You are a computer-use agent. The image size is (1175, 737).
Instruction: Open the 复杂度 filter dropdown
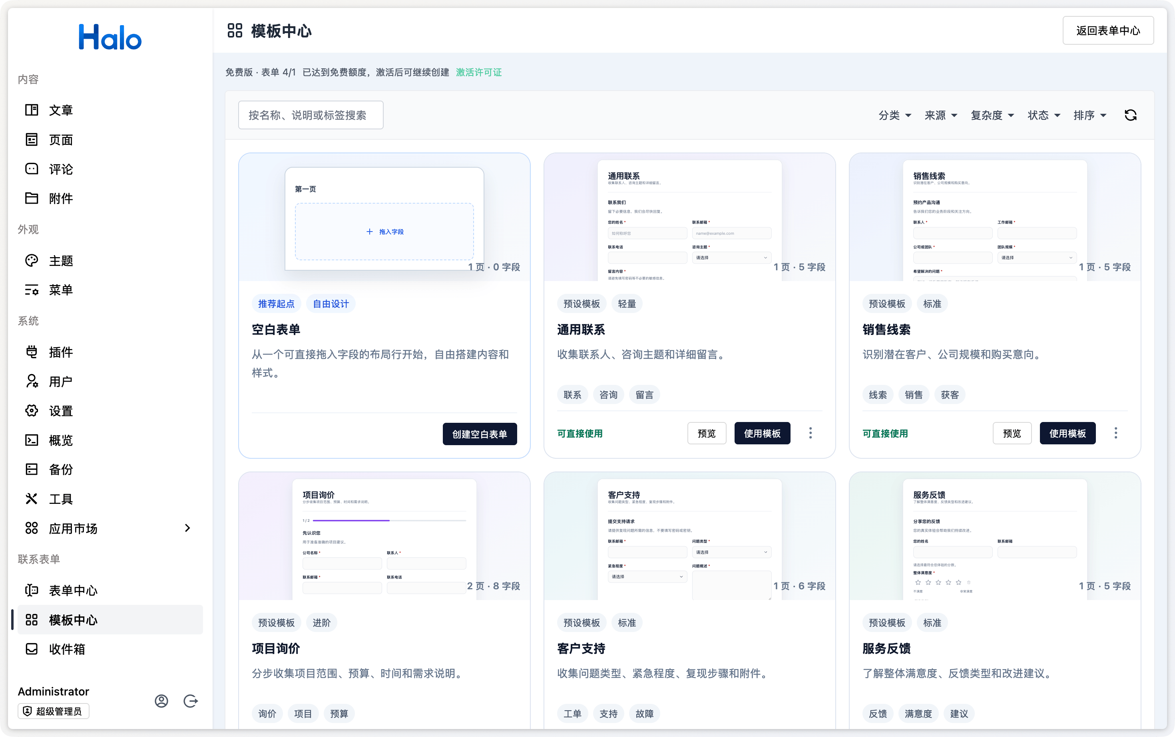pyautogui.click(x=992, y=115)
